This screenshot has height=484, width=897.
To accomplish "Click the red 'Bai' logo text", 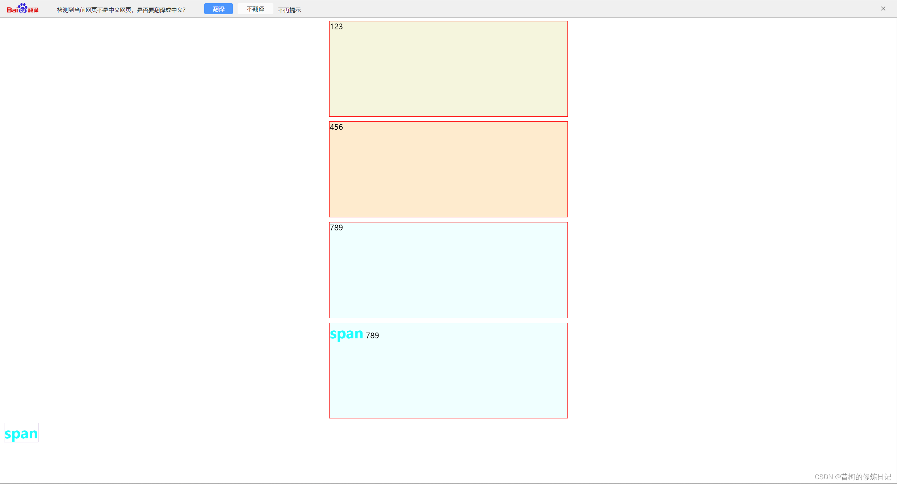I will (12, 10).
